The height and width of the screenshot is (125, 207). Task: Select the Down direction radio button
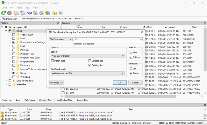pyautogui.click(x=131, y=73)
